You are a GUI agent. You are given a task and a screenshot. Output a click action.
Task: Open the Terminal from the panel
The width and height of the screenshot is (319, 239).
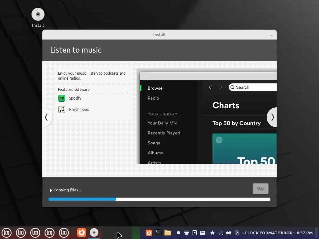[x=158, y=233]
